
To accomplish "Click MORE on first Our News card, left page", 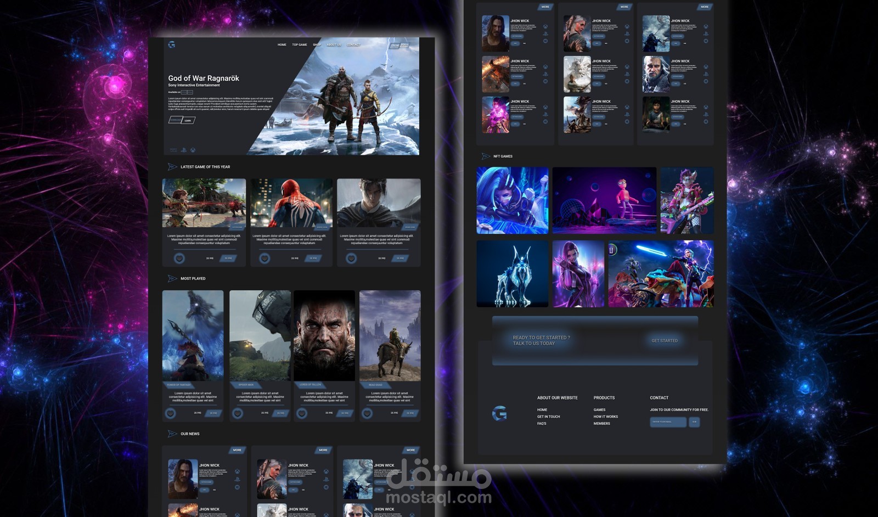I will [x=237, y=450].
